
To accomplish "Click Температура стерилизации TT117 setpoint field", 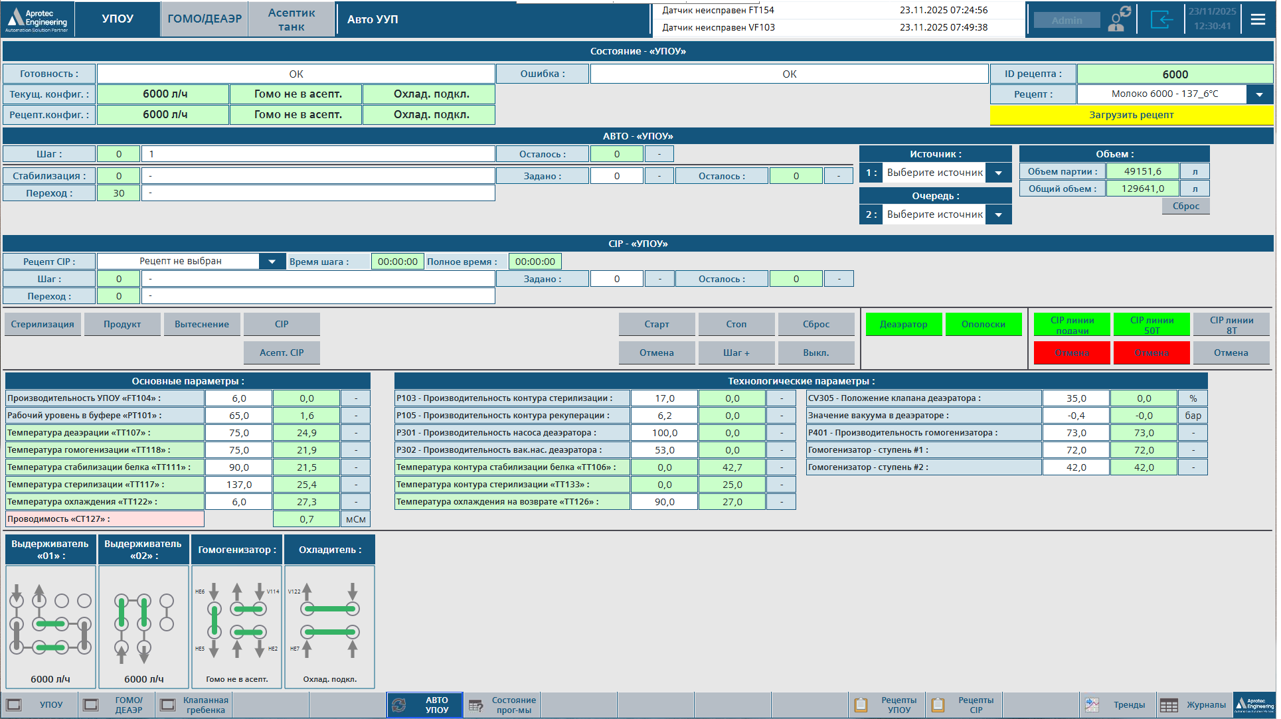I will (x=238, y=485).
